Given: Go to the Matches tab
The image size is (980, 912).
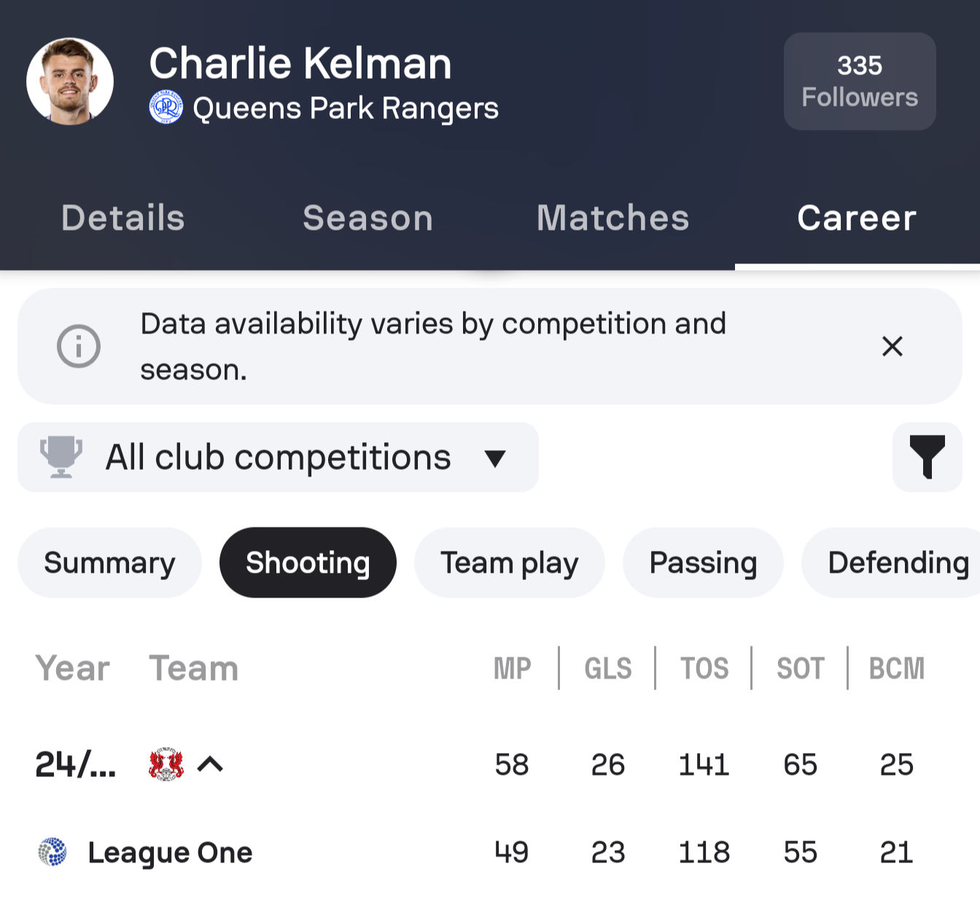Looking at the screenshot, I should 612,217.
